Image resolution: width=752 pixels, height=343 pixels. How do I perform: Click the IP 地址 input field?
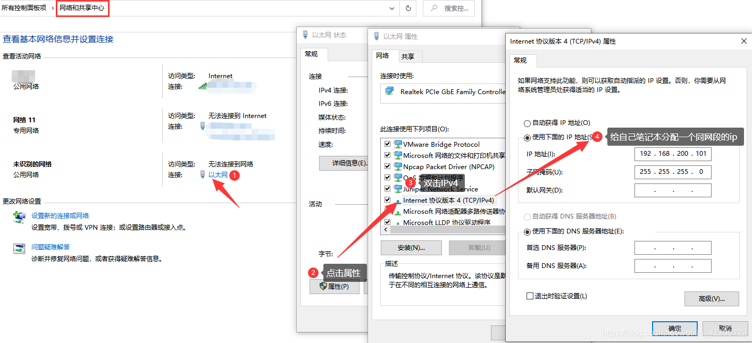click(673, 154)
